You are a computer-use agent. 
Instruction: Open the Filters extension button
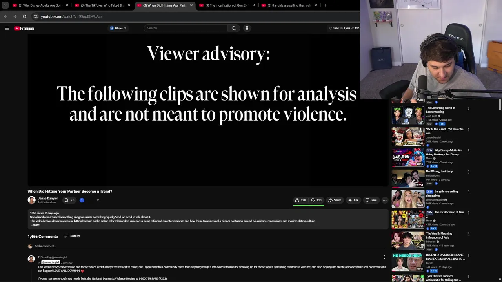click(x=118, y=28)
